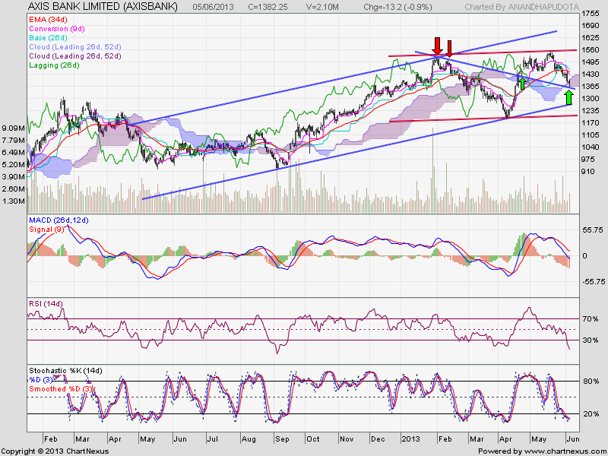Click the 20% stochastic level label
This screenshot has width=608, height=456.
pos(591,413)
